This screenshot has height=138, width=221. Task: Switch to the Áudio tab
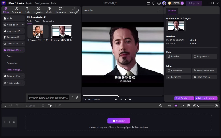(x=49, y=10)
